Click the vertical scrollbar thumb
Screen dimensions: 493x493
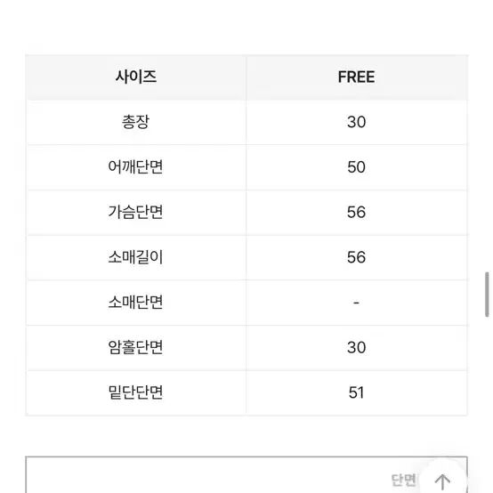[487, 295]
